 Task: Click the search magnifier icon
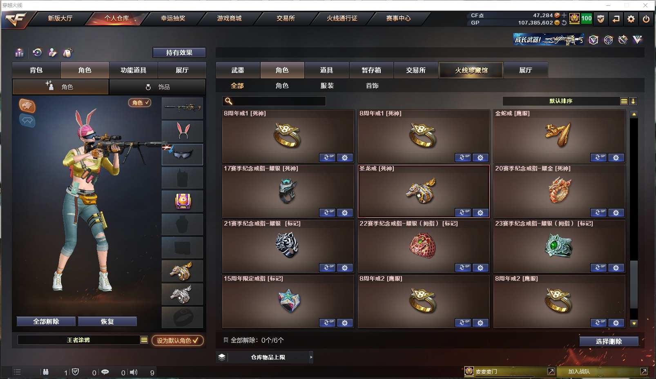tap(229, 101)
